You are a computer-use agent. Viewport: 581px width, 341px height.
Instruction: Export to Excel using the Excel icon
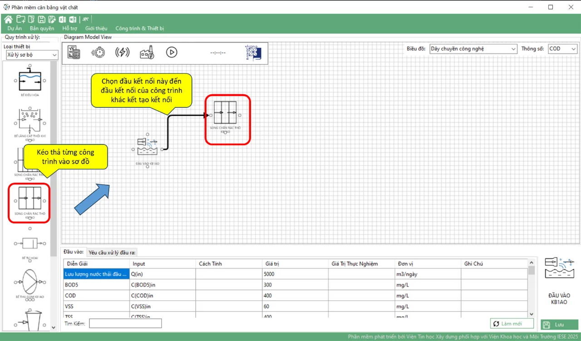pyautogui.click(x=62, y=19)
